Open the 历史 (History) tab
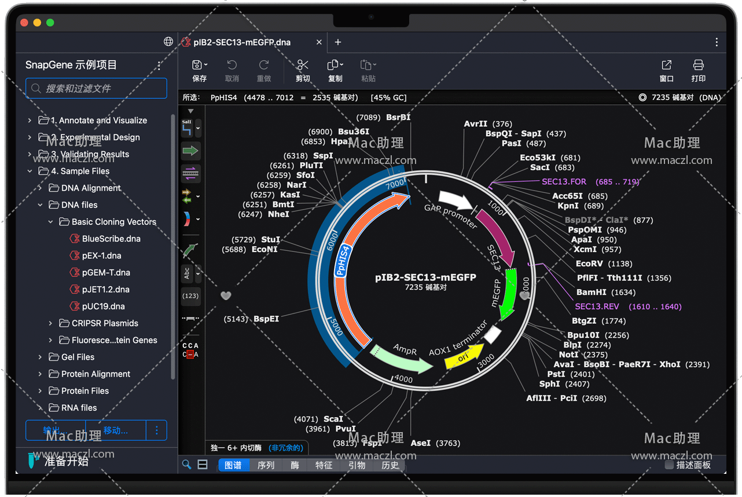 coord(390,465)
